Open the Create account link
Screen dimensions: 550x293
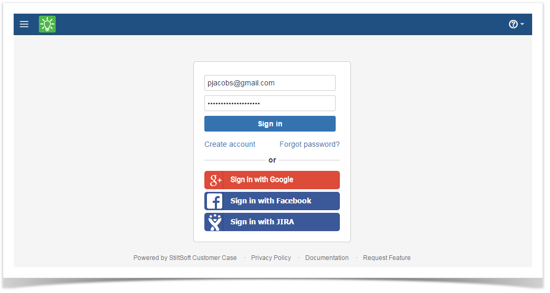point(230,144)
